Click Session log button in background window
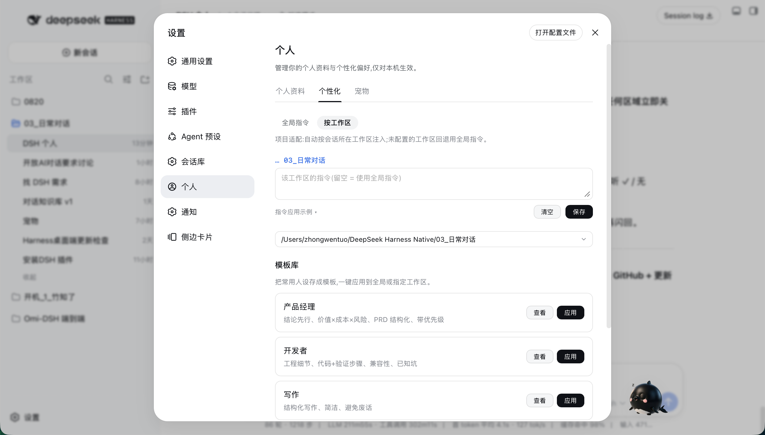This screenshot has height=435, width=765. point(688,16)
